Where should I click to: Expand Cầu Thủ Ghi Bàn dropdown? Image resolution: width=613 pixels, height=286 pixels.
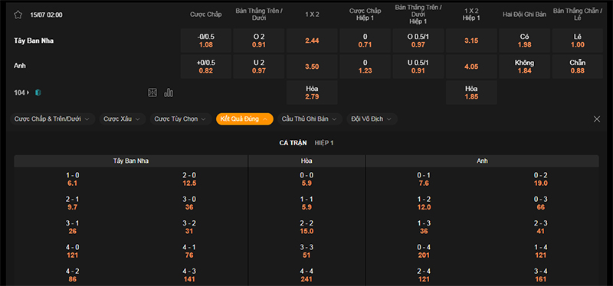point(310,119)
